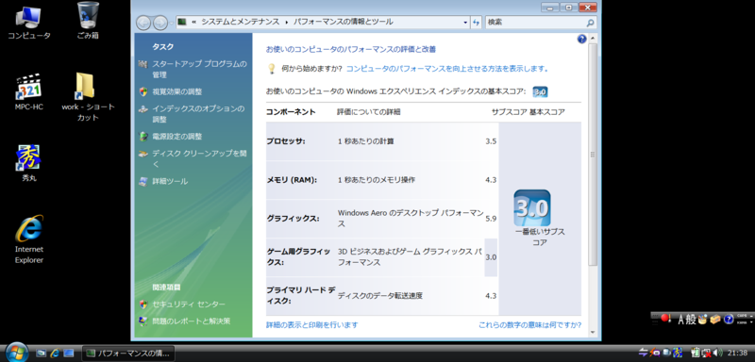
Task: Click the vertical scrollbar thumb
Action: [593, 155]
